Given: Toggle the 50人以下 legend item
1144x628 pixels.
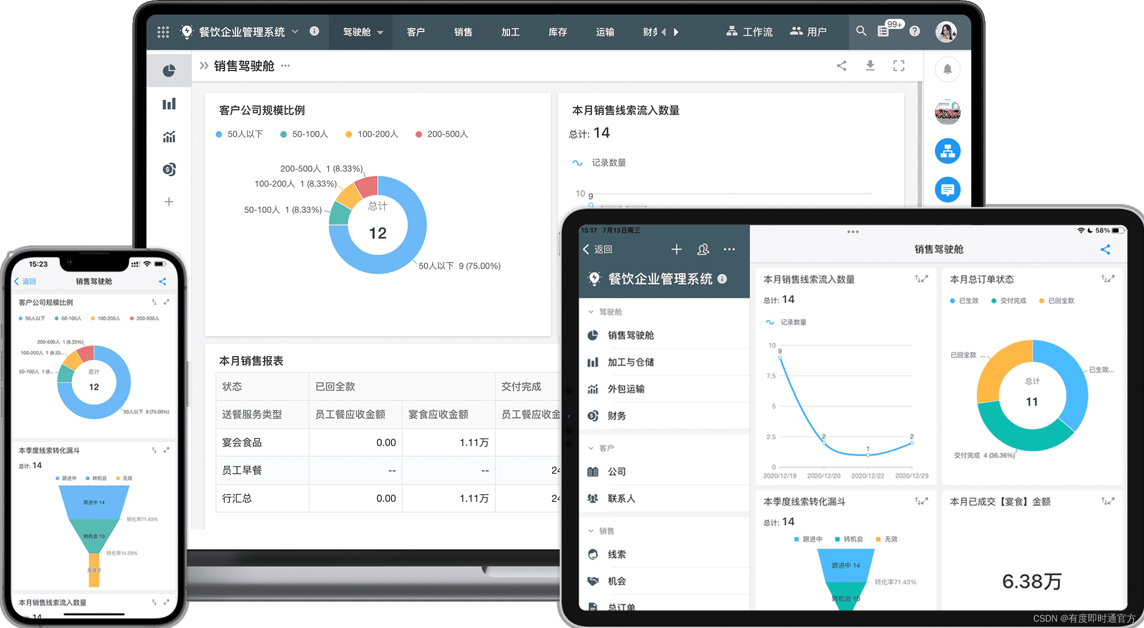Looking at the screenshot, I should 240,134.
